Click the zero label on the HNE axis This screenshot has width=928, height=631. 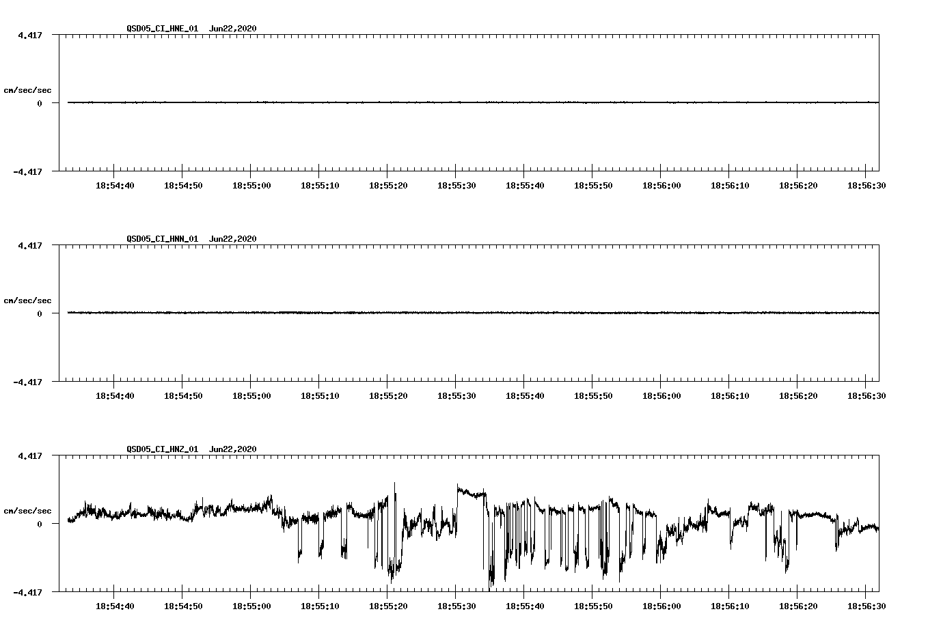tap(40, 104)
